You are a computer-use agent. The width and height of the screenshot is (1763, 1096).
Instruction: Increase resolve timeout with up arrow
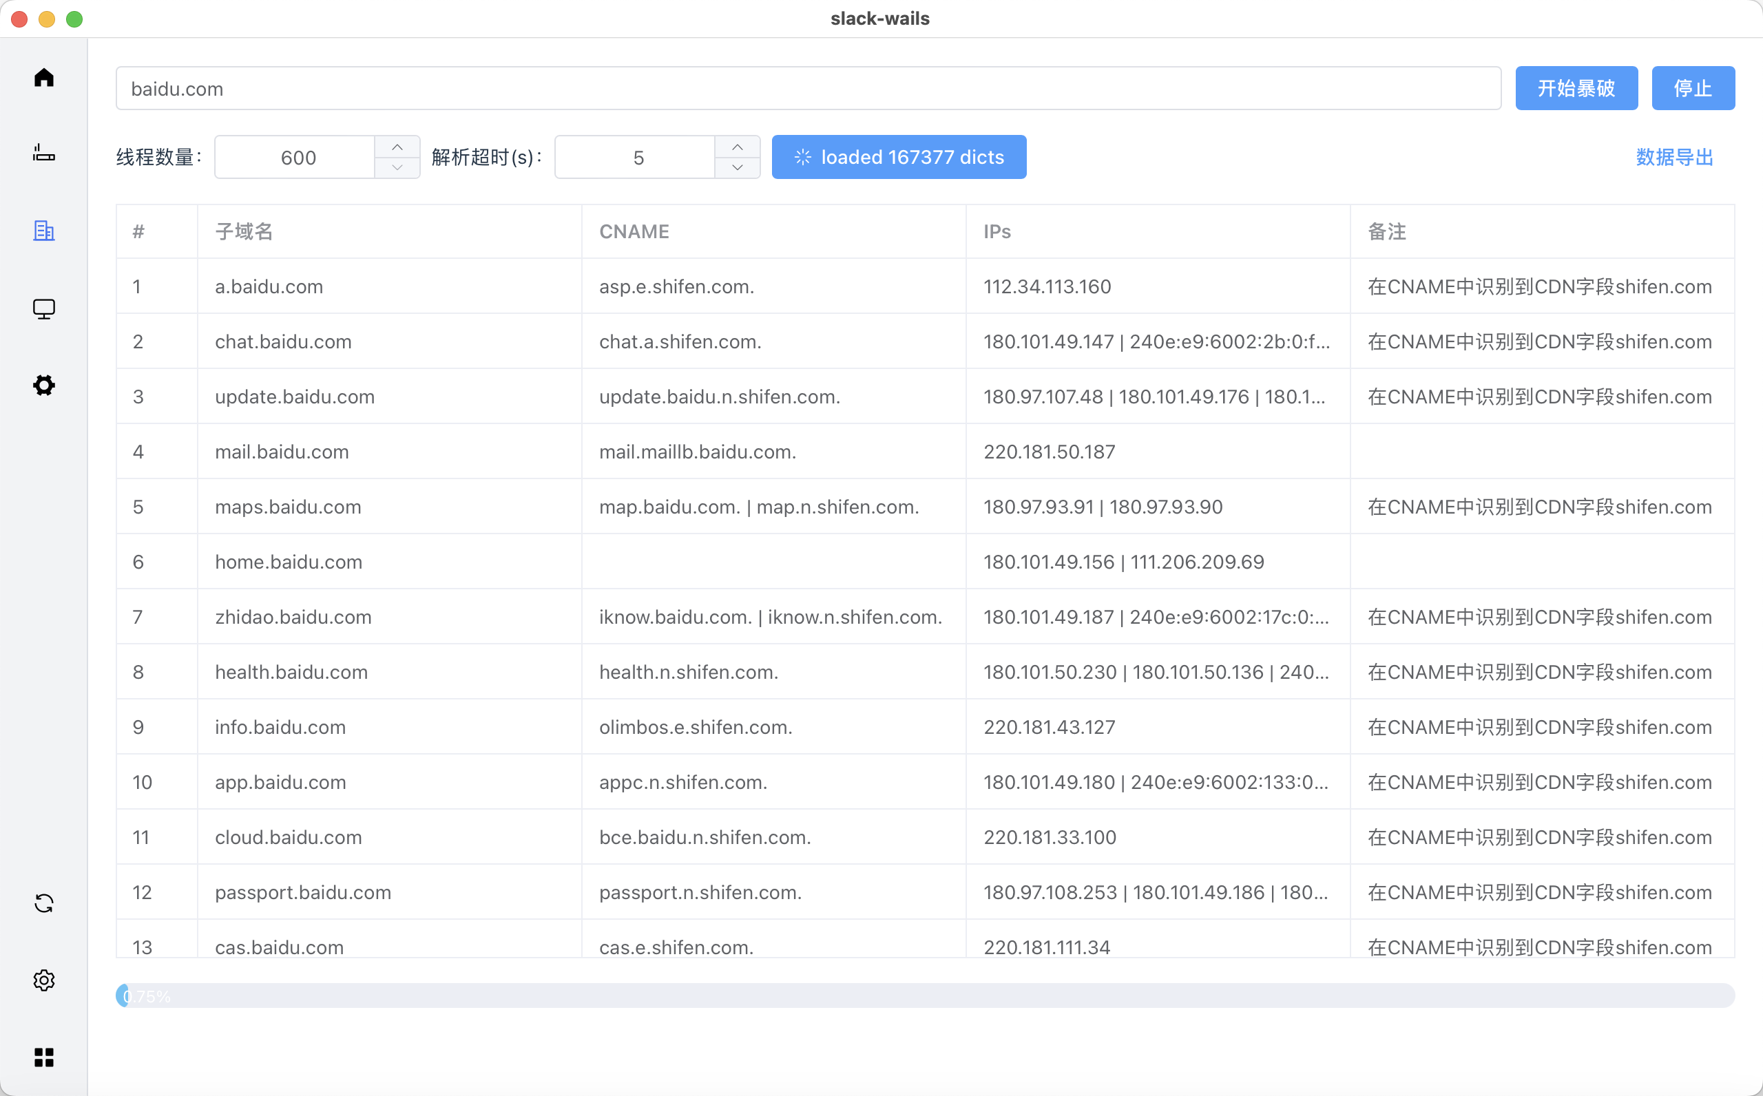pyautogui.click(x=738, y=147)
